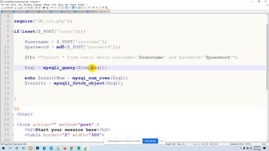Click mysqli_query on line 14
This screenshot has height=151, width=269.
tap(59, 68)
